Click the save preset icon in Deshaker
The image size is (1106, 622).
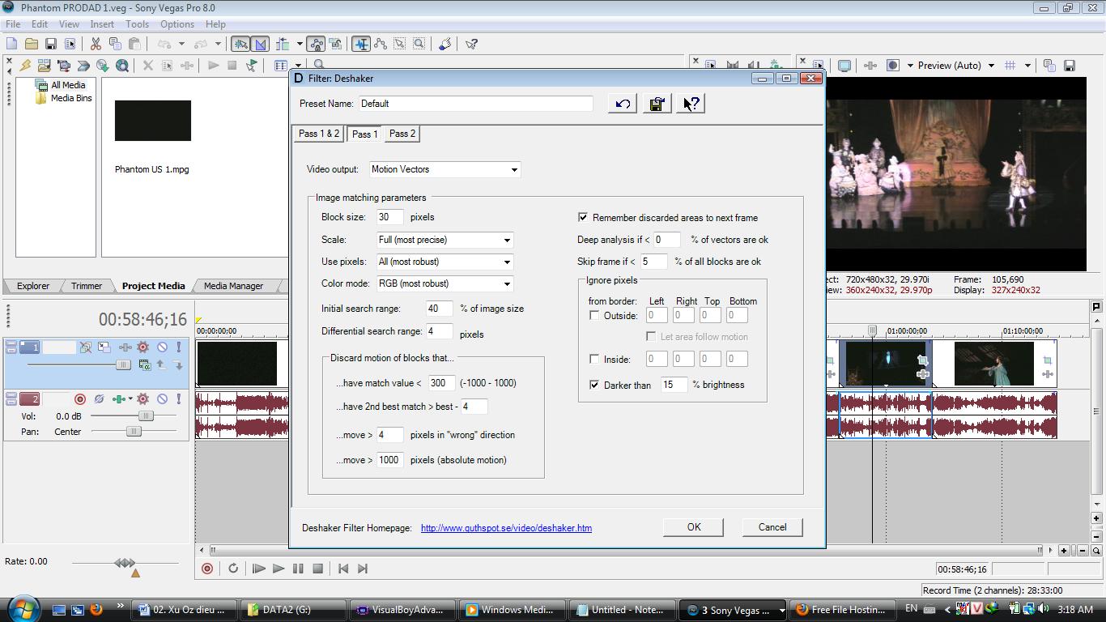[x=657, y=104]
